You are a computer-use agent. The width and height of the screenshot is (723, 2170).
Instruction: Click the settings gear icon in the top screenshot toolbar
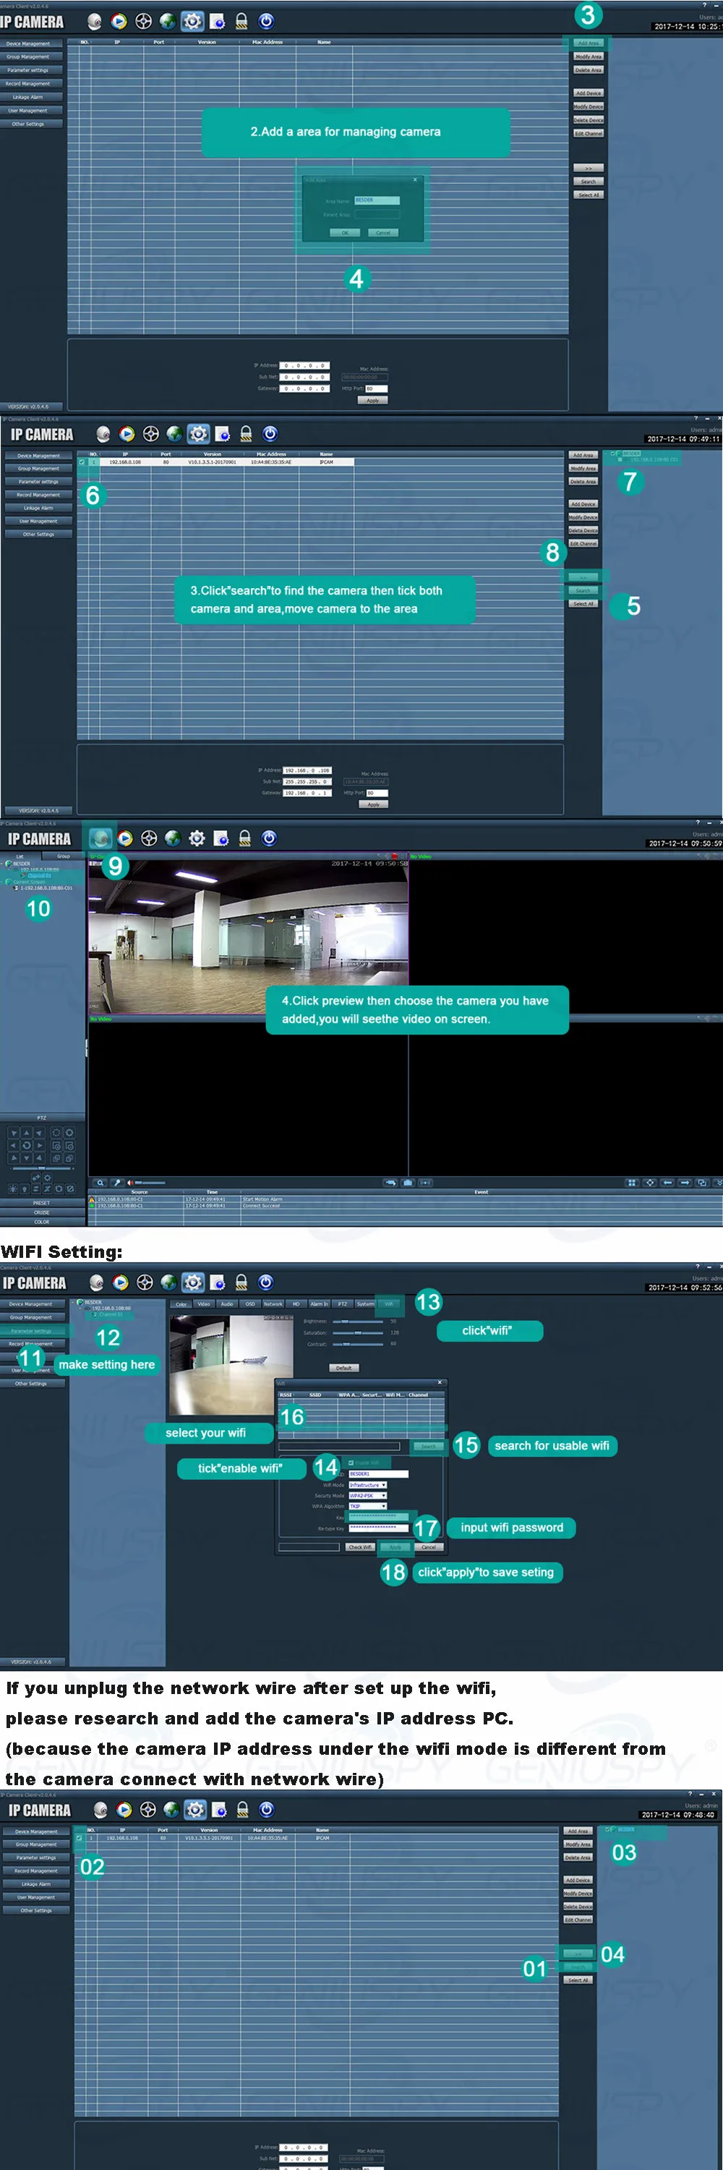point(193,22)
